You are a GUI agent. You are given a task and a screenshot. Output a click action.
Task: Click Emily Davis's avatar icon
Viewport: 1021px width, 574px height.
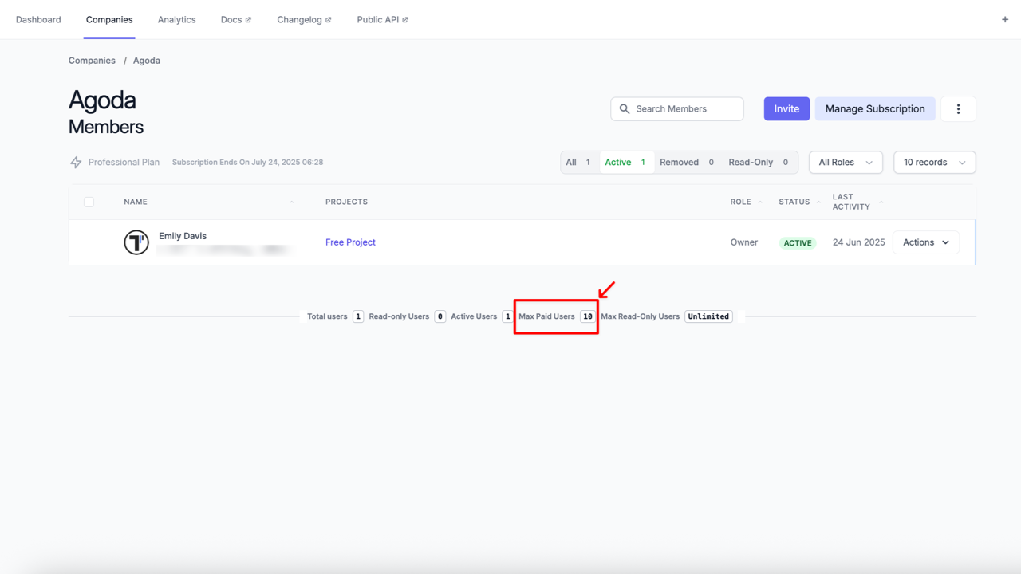pos(136,242)
